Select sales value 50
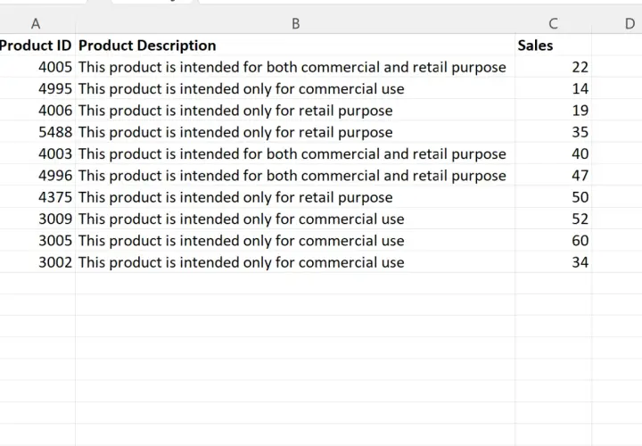This screenshot has height=446, width=642. (553, 197)
